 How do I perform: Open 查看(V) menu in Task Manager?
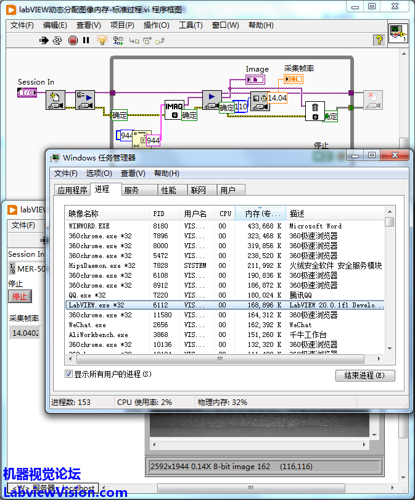[133, 173]
